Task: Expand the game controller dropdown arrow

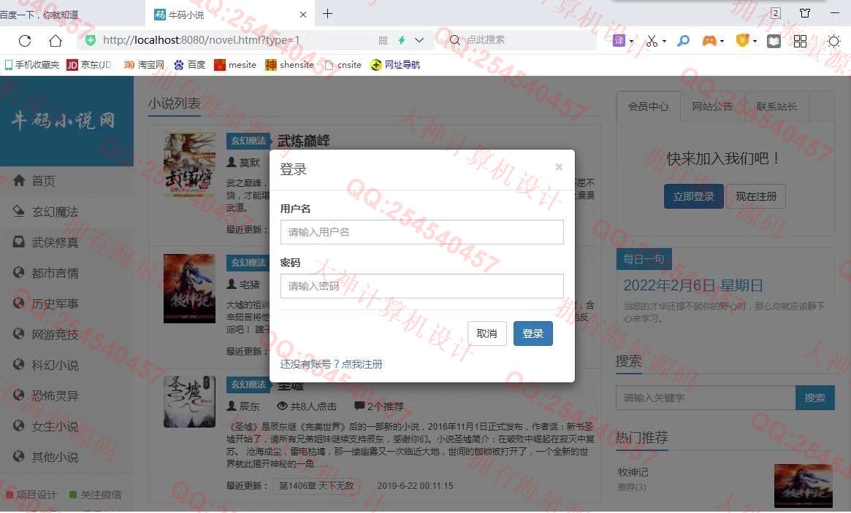Action: [722, 41]
